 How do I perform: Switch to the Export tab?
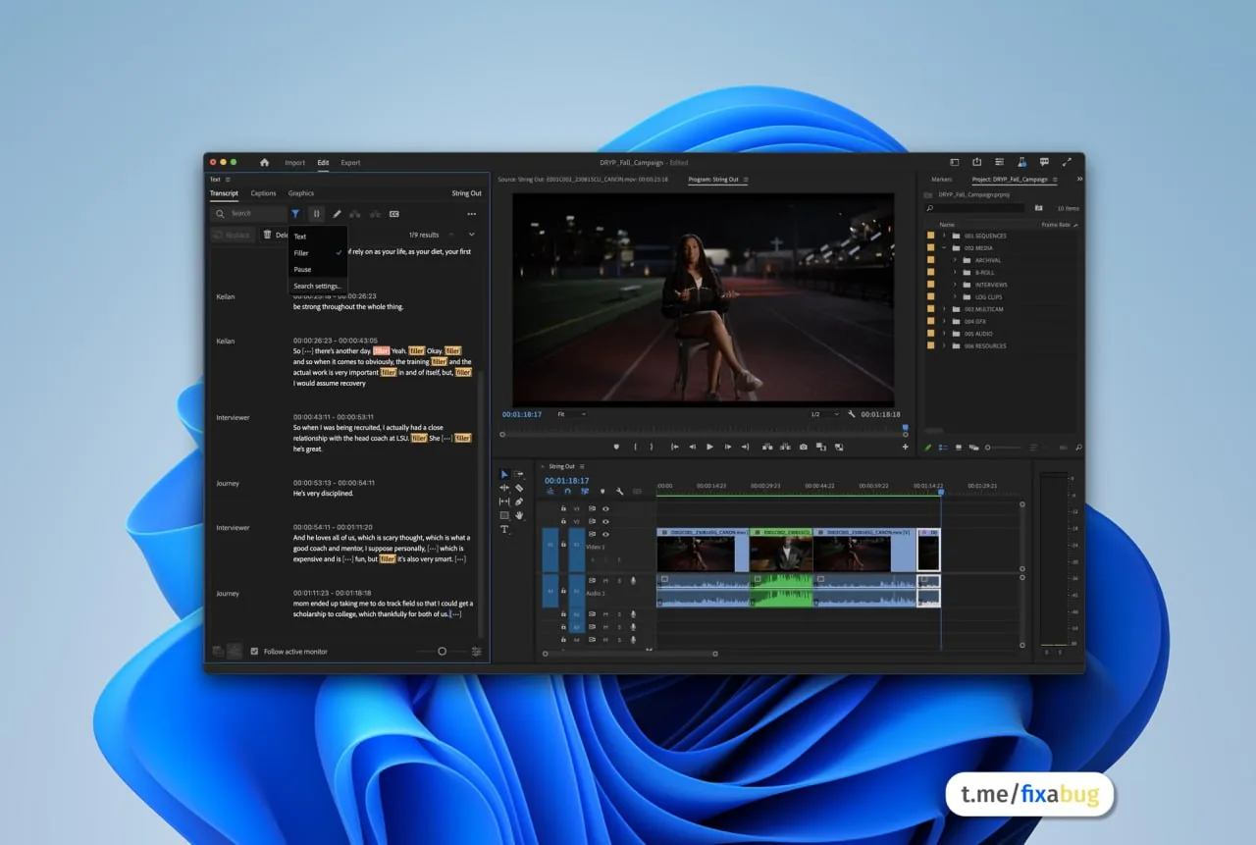click(350, 162)
